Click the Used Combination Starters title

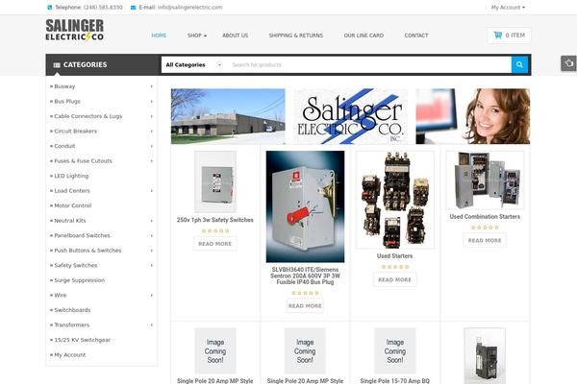coord(485,216)
